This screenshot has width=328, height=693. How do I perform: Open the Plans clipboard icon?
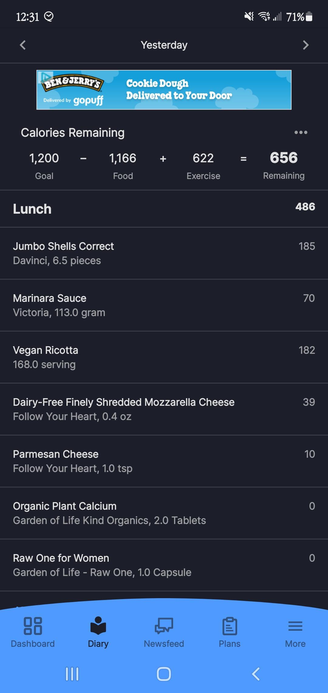pyautogui.click(x=230, y=626)
